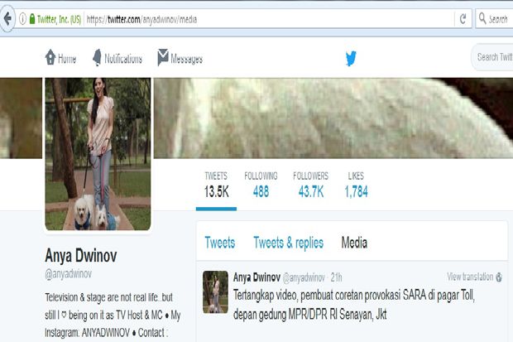Click the Messages envelope icon

(x=163, y=57)
